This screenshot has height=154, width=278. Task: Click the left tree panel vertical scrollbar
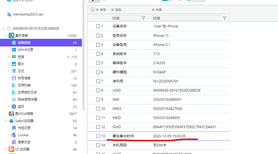pos(83,55)
